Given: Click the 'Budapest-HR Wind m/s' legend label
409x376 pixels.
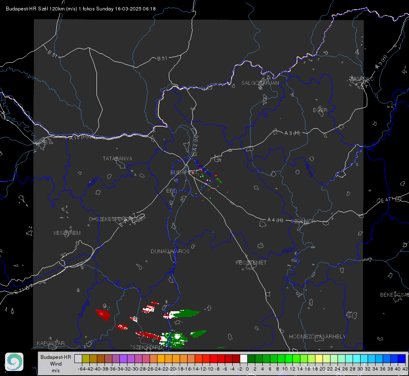Looking at the screenshot, I should (x=56, y=363).
